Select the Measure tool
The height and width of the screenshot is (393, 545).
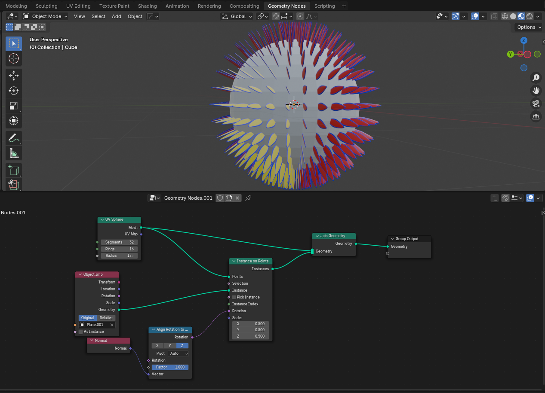(14, 153)
